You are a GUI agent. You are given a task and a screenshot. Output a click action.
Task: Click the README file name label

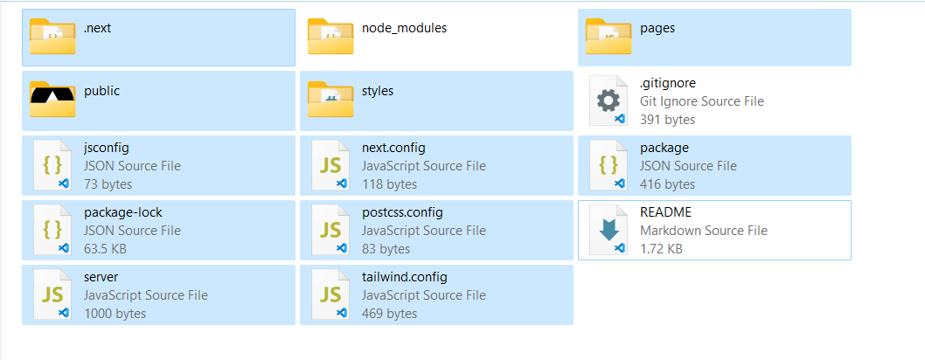click(666, 212)
